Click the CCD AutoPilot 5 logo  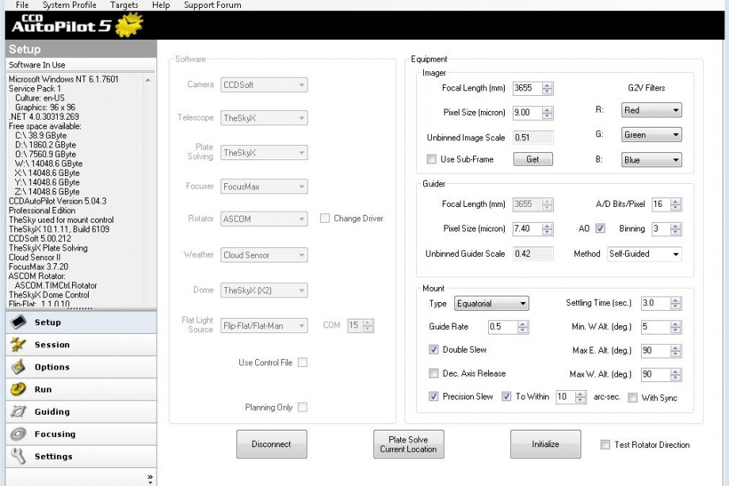[77, 25]
